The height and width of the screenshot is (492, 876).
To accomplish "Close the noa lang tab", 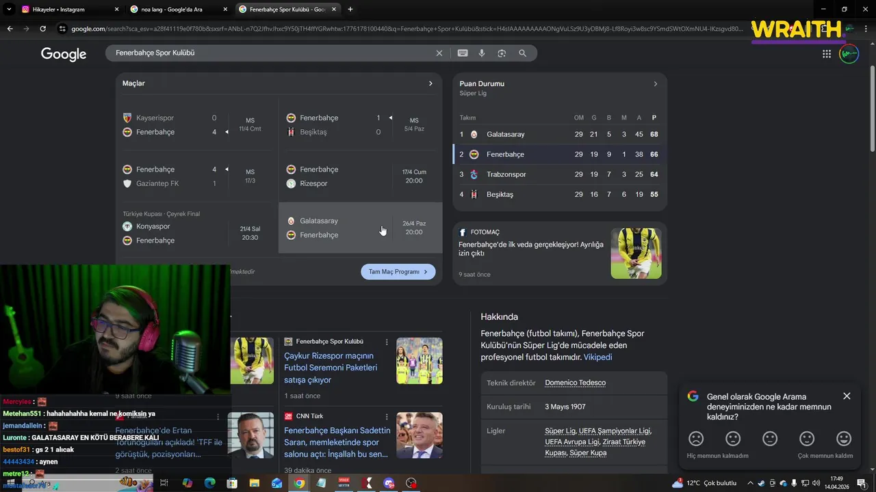I will [x=225, y=10].
